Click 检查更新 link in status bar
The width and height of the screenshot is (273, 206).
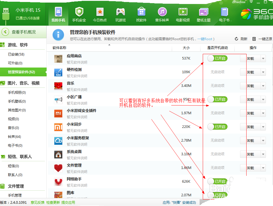click(53, 202)
